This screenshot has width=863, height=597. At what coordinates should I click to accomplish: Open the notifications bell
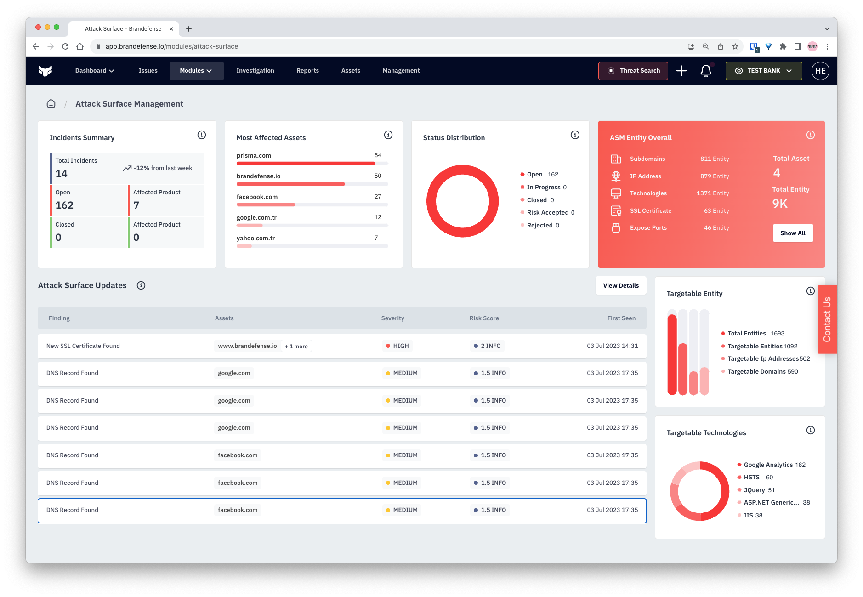[706, 70]
